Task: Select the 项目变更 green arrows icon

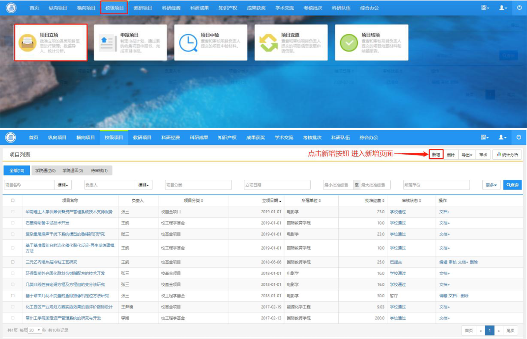Action: click(x=268, y=43)
